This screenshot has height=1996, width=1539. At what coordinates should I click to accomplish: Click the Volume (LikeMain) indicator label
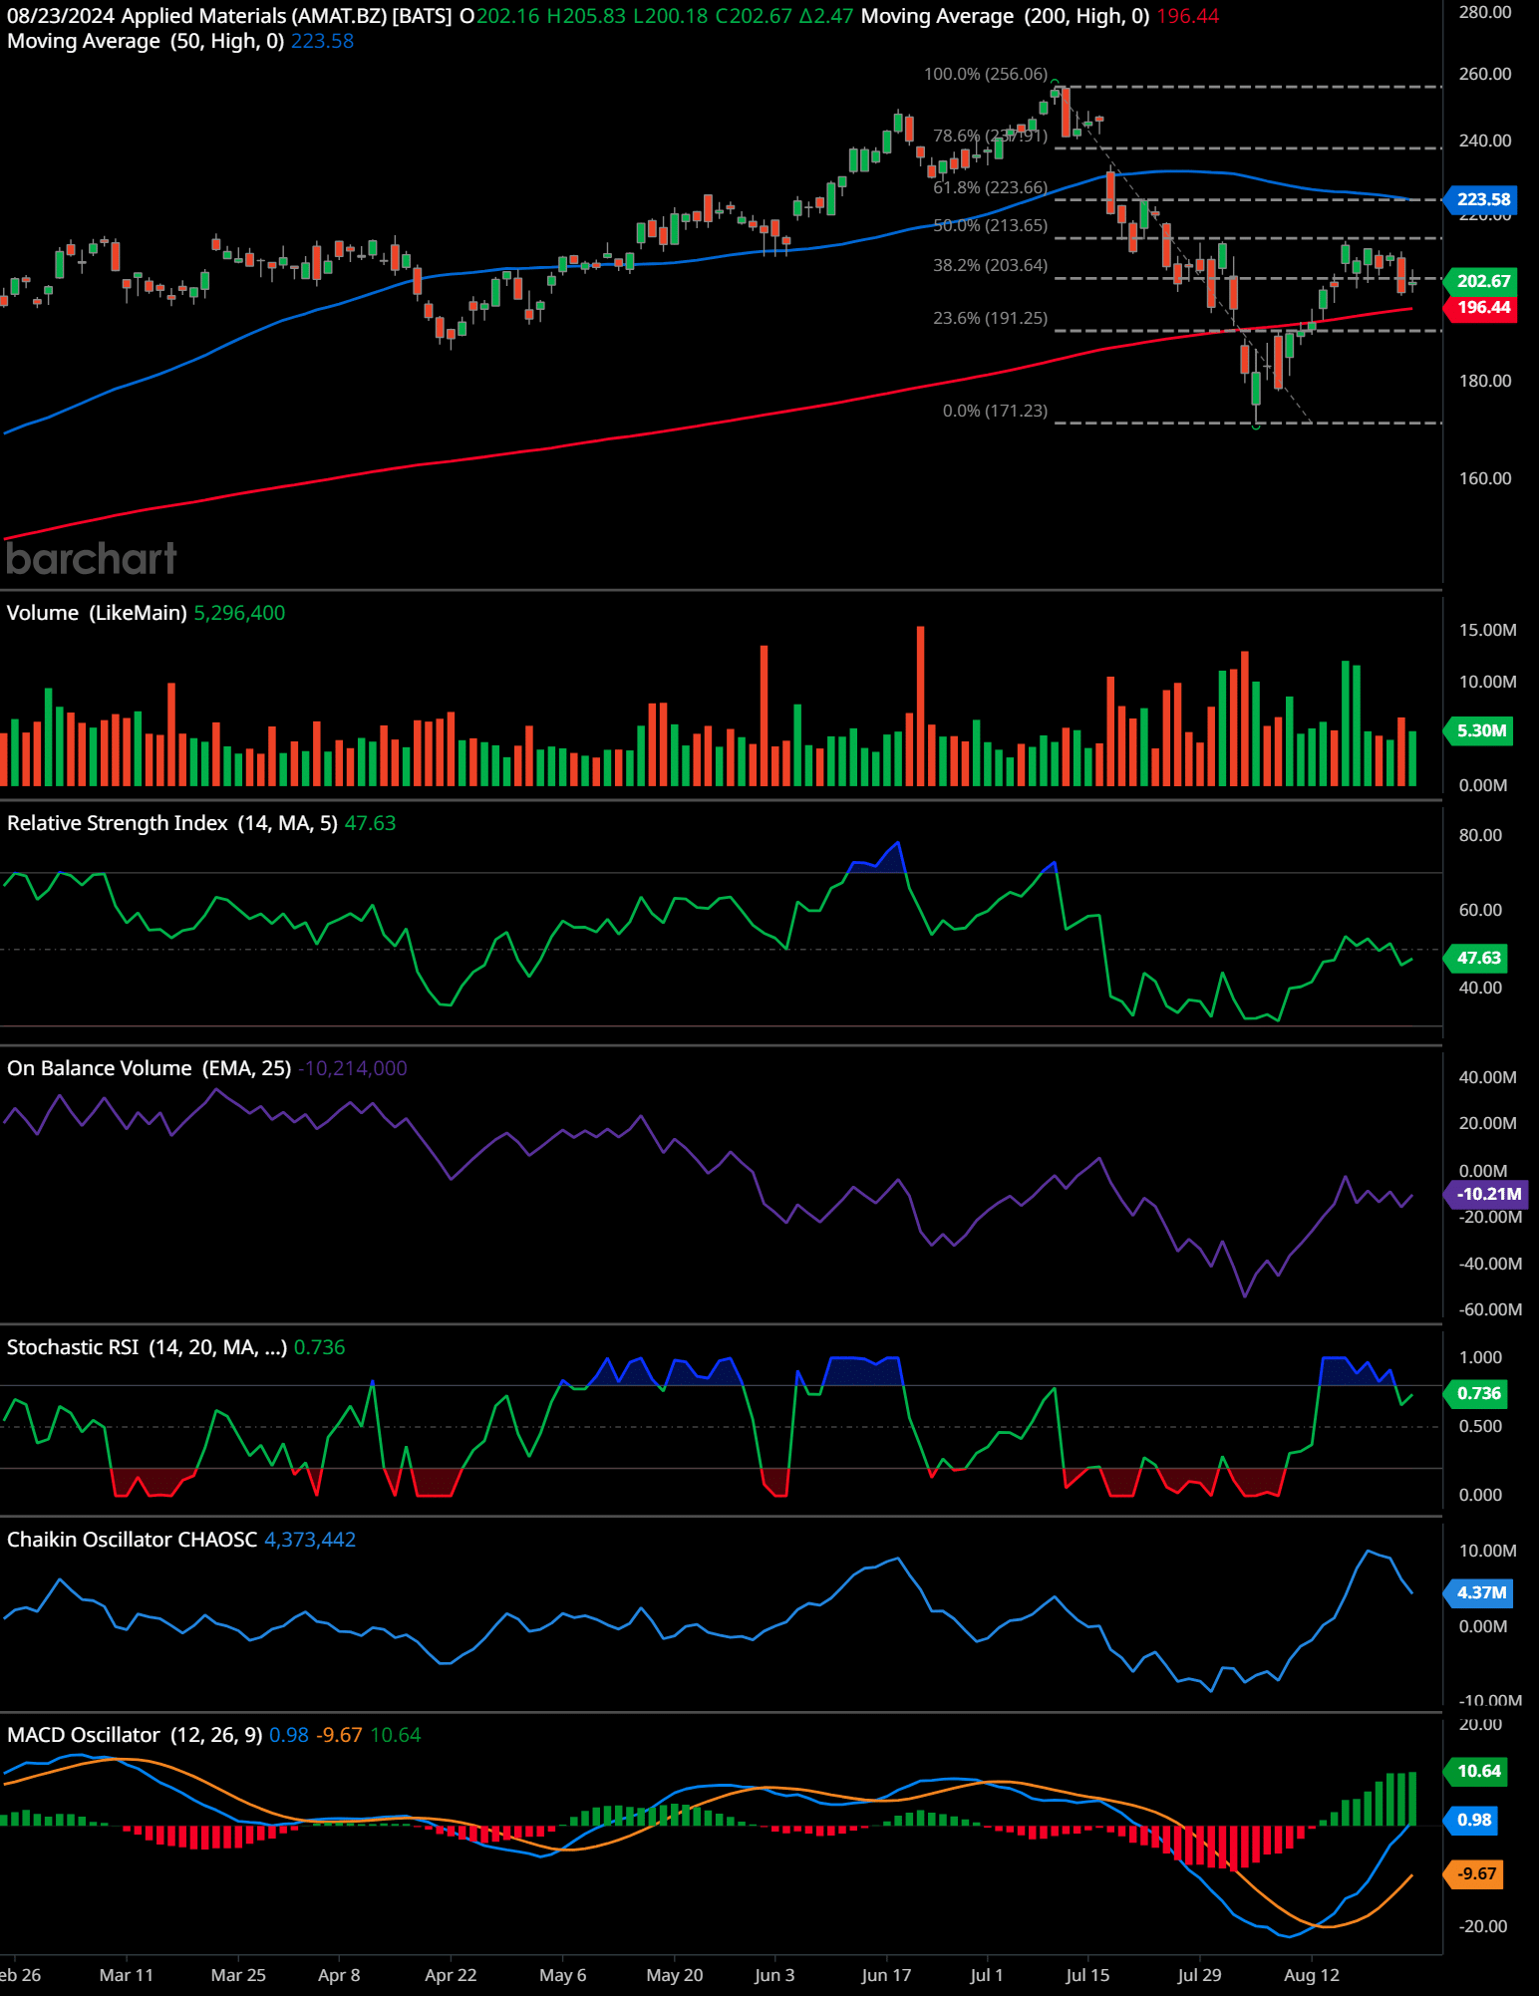[x=97, y=613]
